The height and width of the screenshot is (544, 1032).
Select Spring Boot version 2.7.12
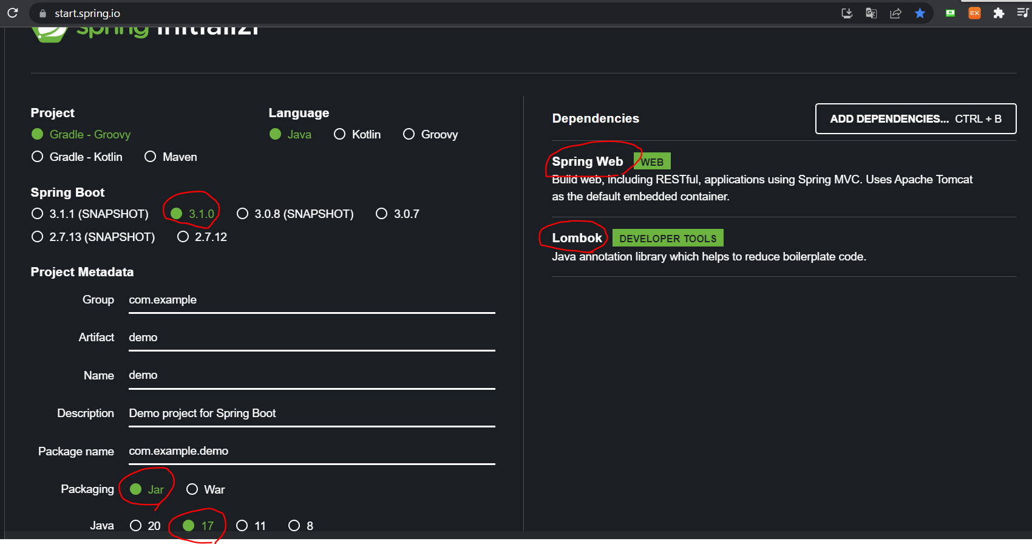[x=202, y=237]
